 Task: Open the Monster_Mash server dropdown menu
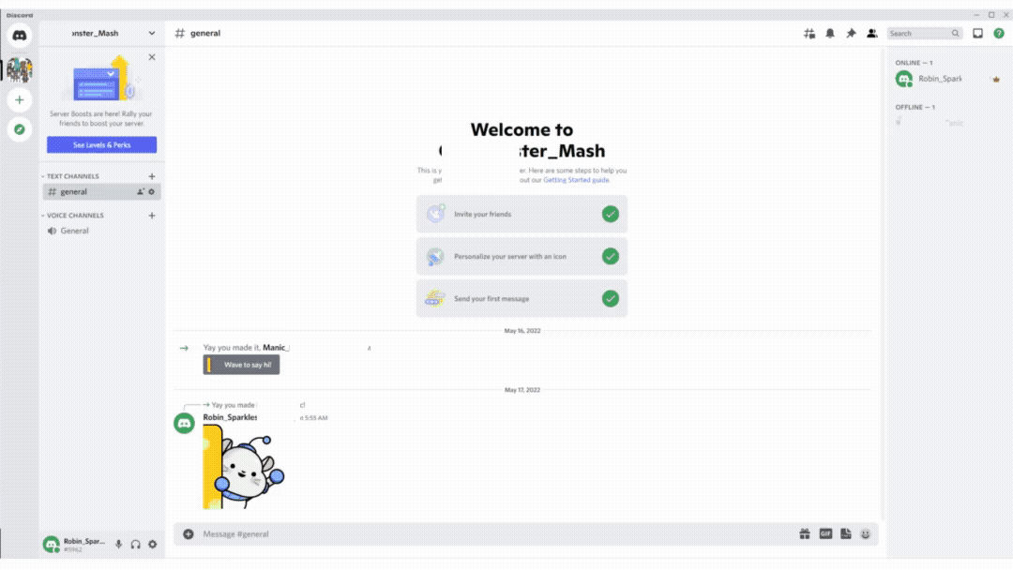(152, 34)
